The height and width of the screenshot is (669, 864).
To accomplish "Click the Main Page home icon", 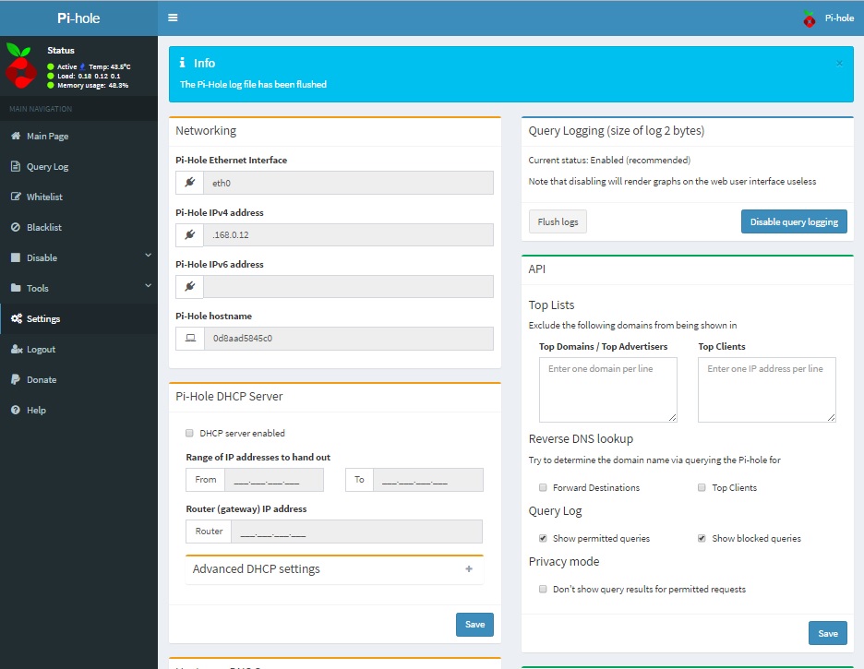I will (16, 136).
